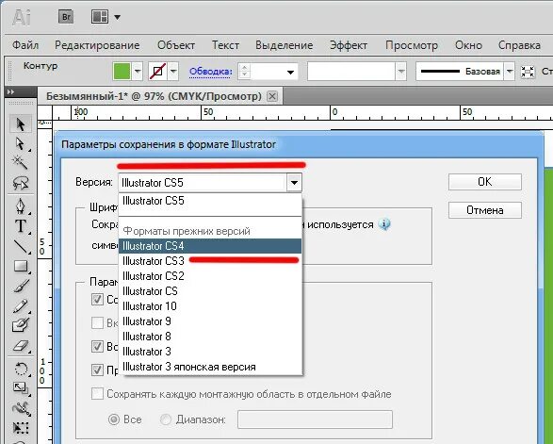
Task: Close the Безымянный-1 document tab
Action: tap(272, 96)
